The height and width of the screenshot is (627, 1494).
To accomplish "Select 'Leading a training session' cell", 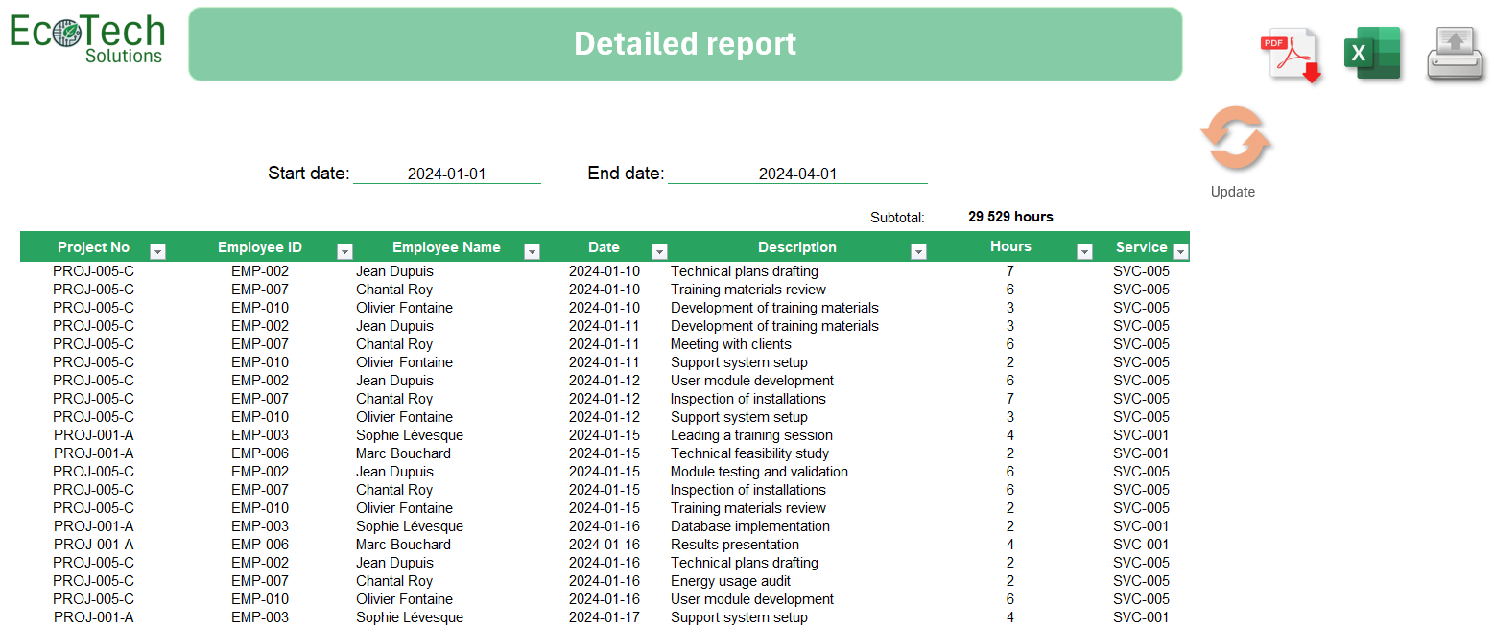I will click(x=751, y=435).
